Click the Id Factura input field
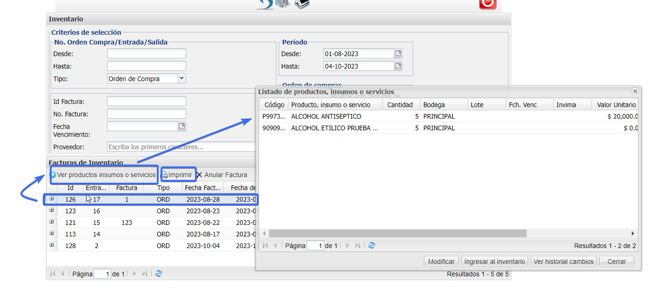This screenshot has height=293, width=663. coord(146,101)
